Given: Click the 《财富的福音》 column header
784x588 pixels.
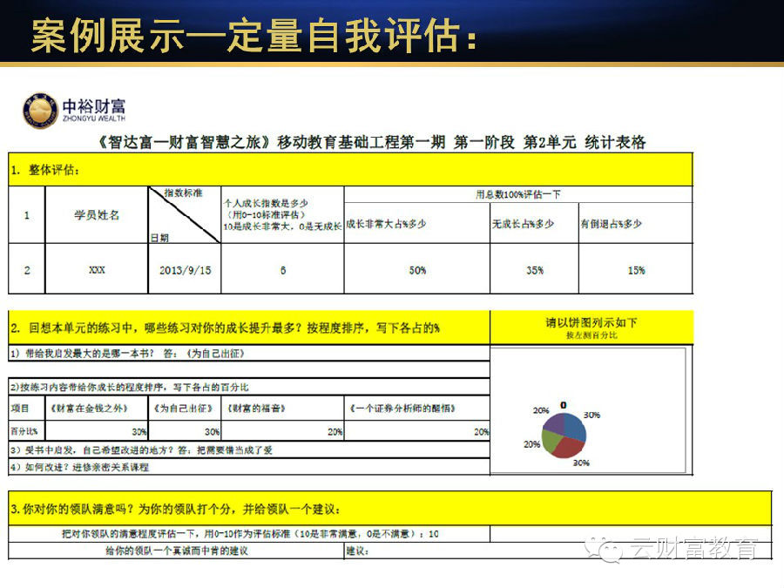Looking at the screenshot, I should point(282,409).
